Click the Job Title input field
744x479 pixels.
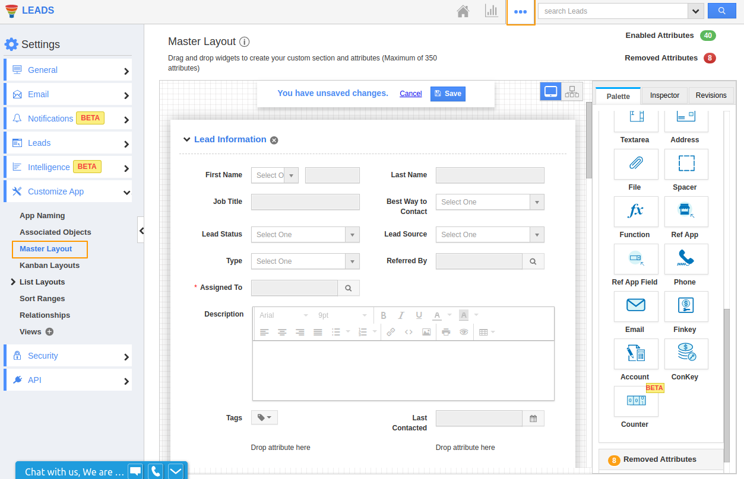coord(305,202)
